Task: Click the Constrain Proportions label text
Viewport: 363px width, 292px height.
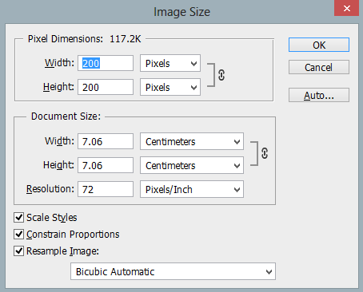Action: [x=73, y=235]
